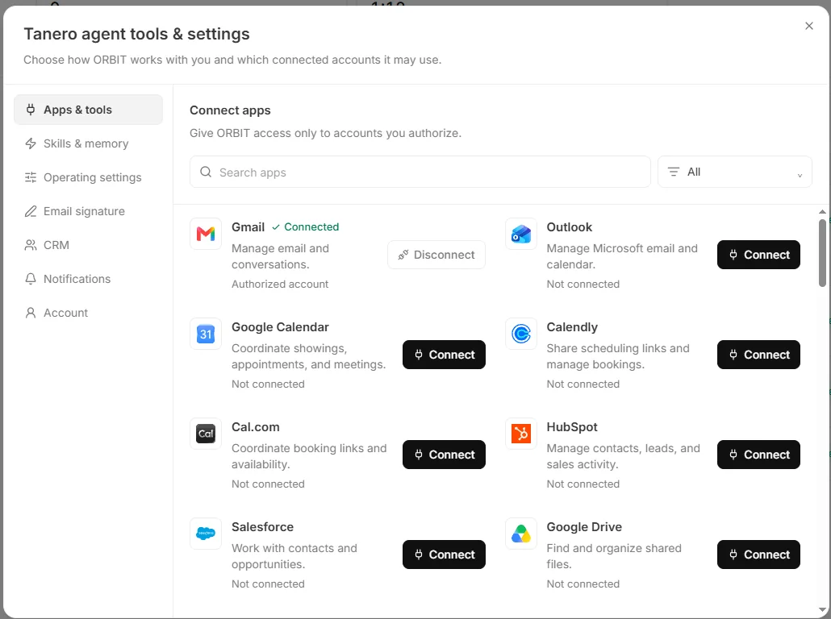This screenshot has height=619, width=831.
Task: Click the 'Authorized account' text under Gmail
Action: click(280, 285)
